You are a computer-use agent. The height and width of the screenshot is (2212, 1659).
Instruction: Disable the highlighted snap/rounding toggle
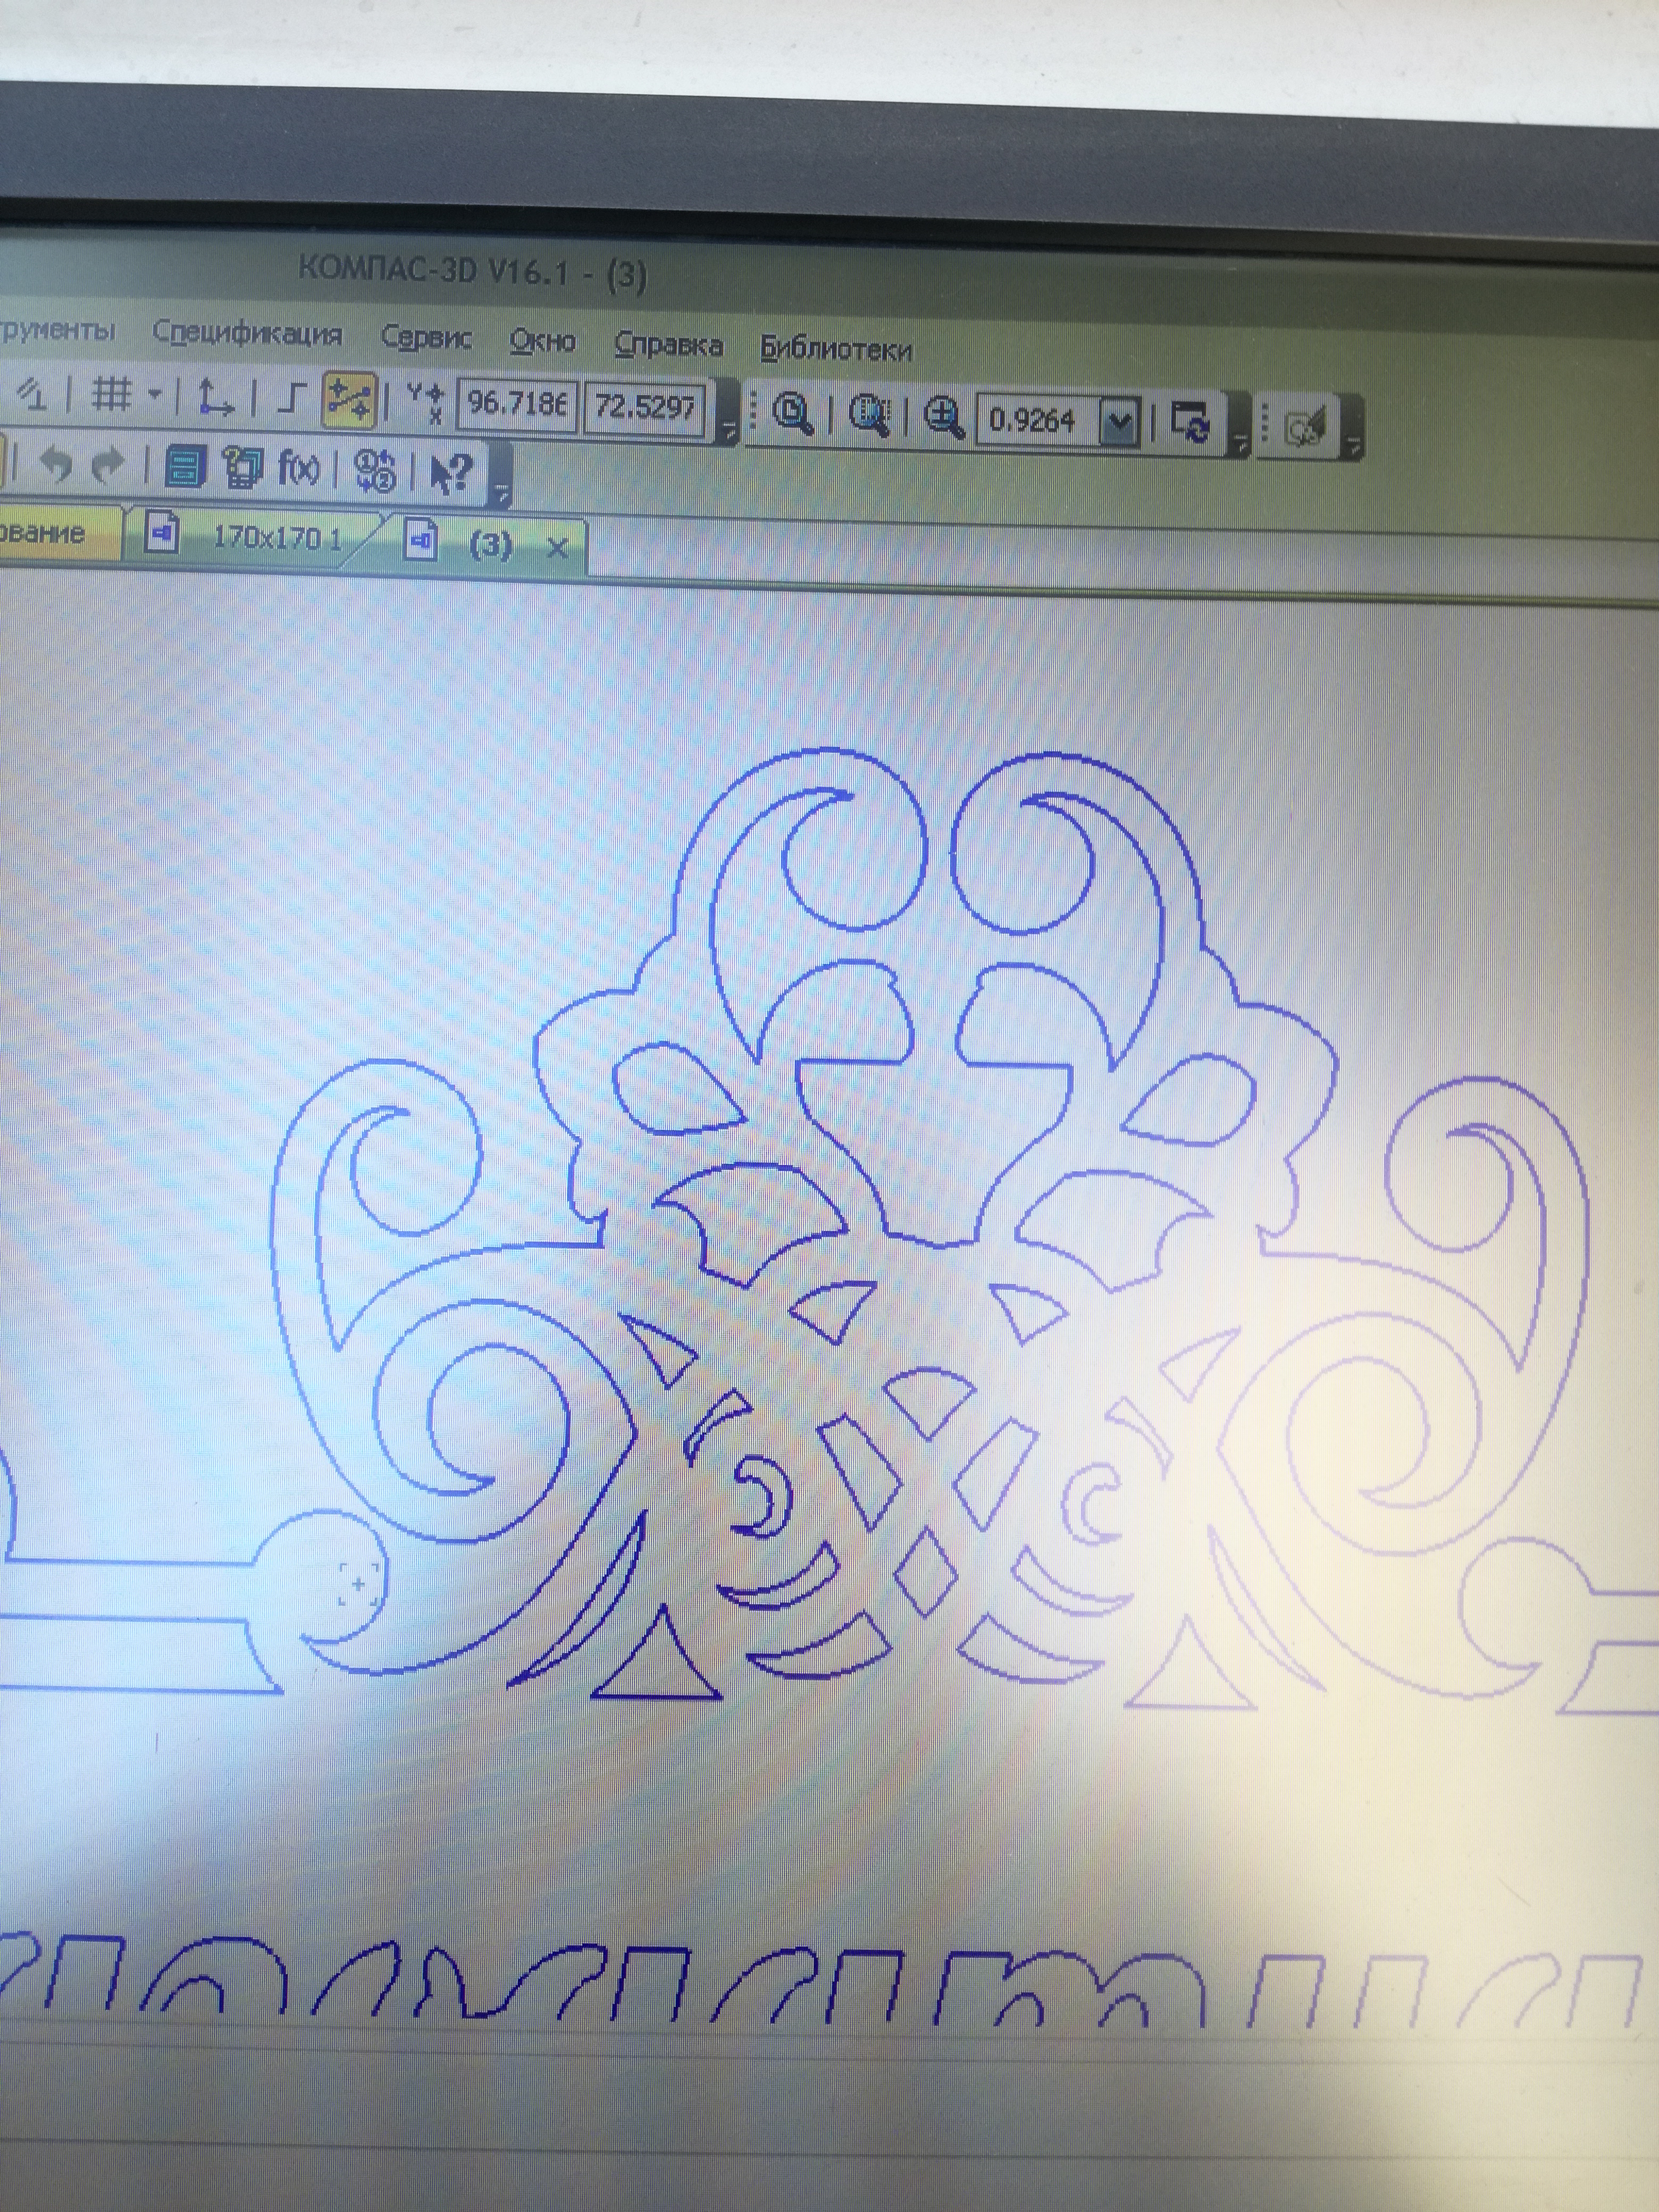[x=349, y=400]
